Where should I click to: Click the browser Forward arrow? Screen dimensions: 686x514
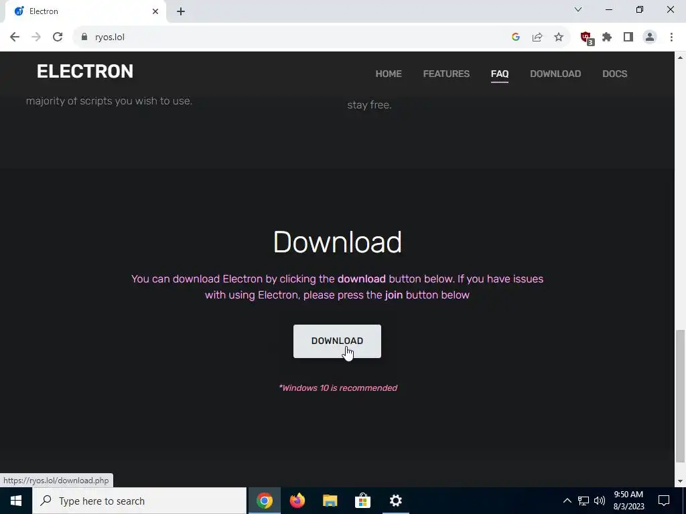pos(36,37)
